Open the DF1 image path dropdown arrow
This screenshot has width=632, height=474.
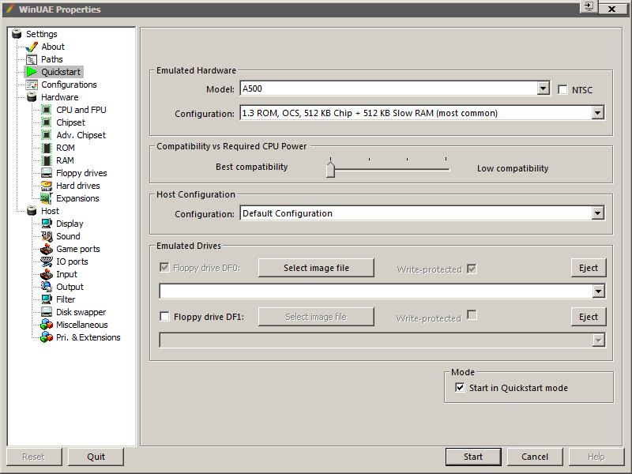[x=599, y=340]
